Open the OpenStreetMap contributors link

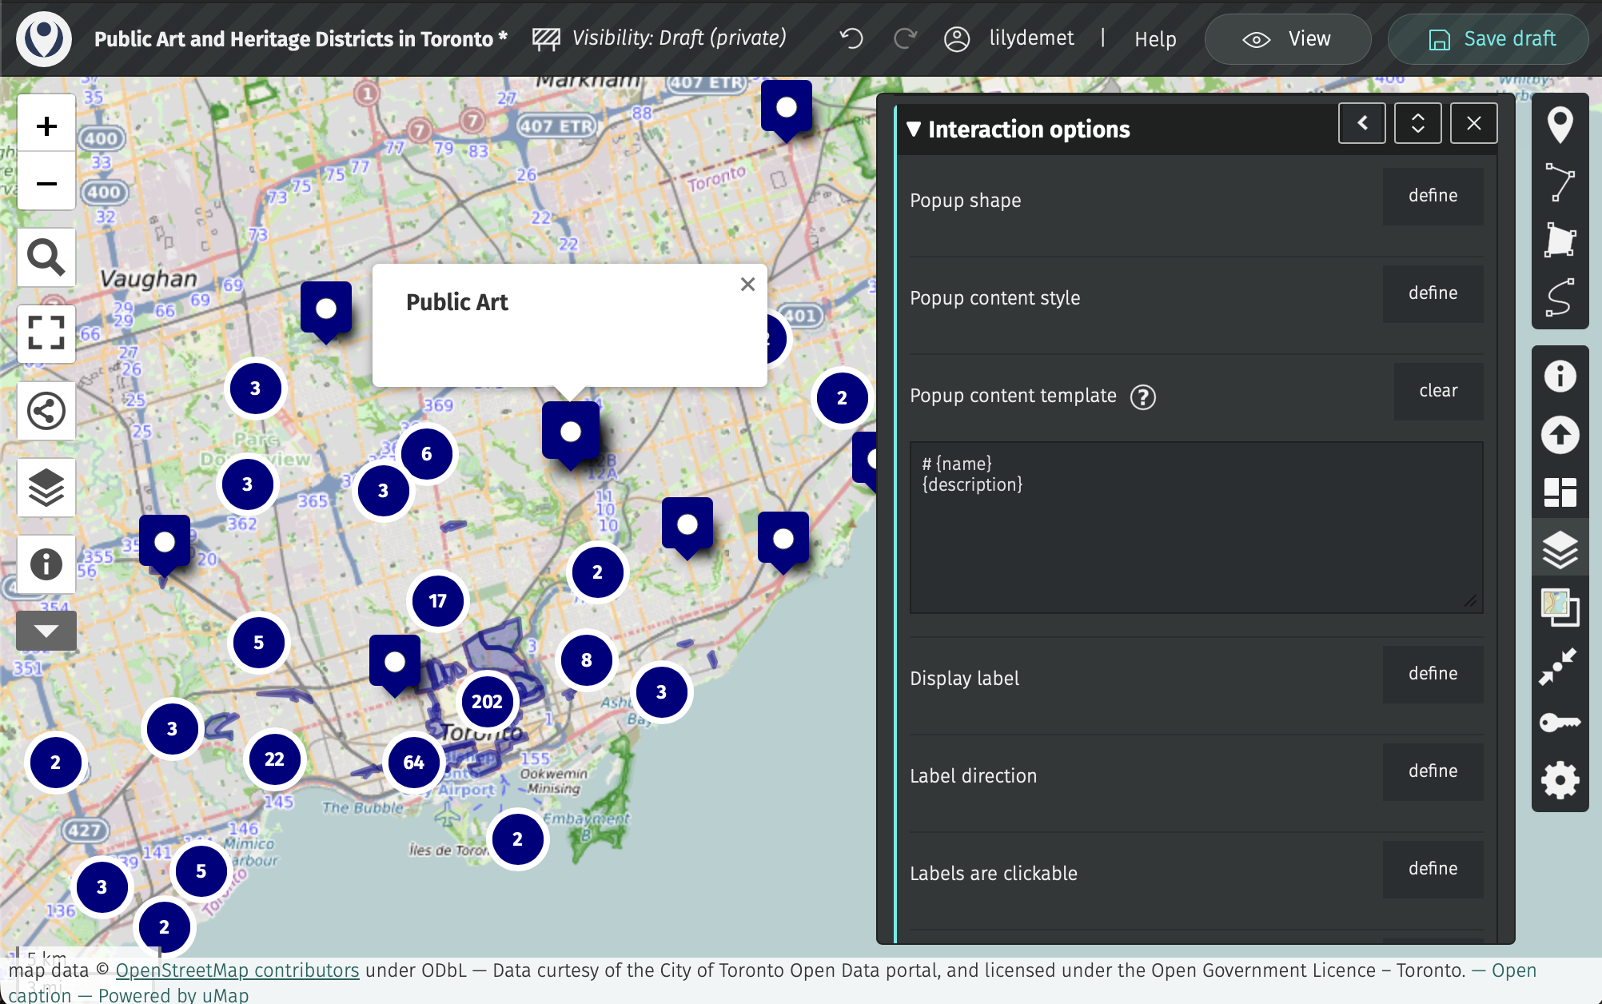[x=237, y=970]
